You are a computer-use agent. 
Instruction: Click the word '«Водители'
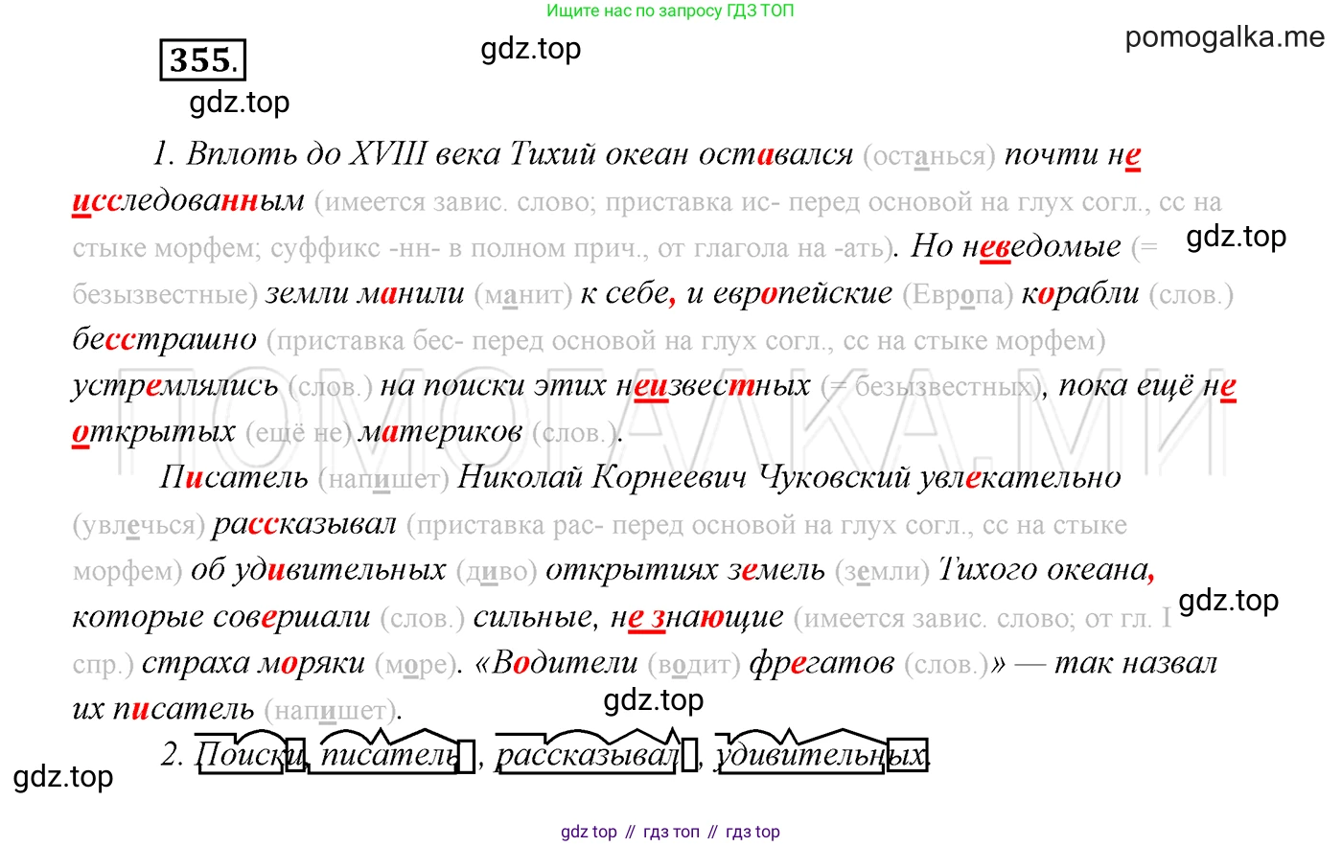click(x=557, y=662)
